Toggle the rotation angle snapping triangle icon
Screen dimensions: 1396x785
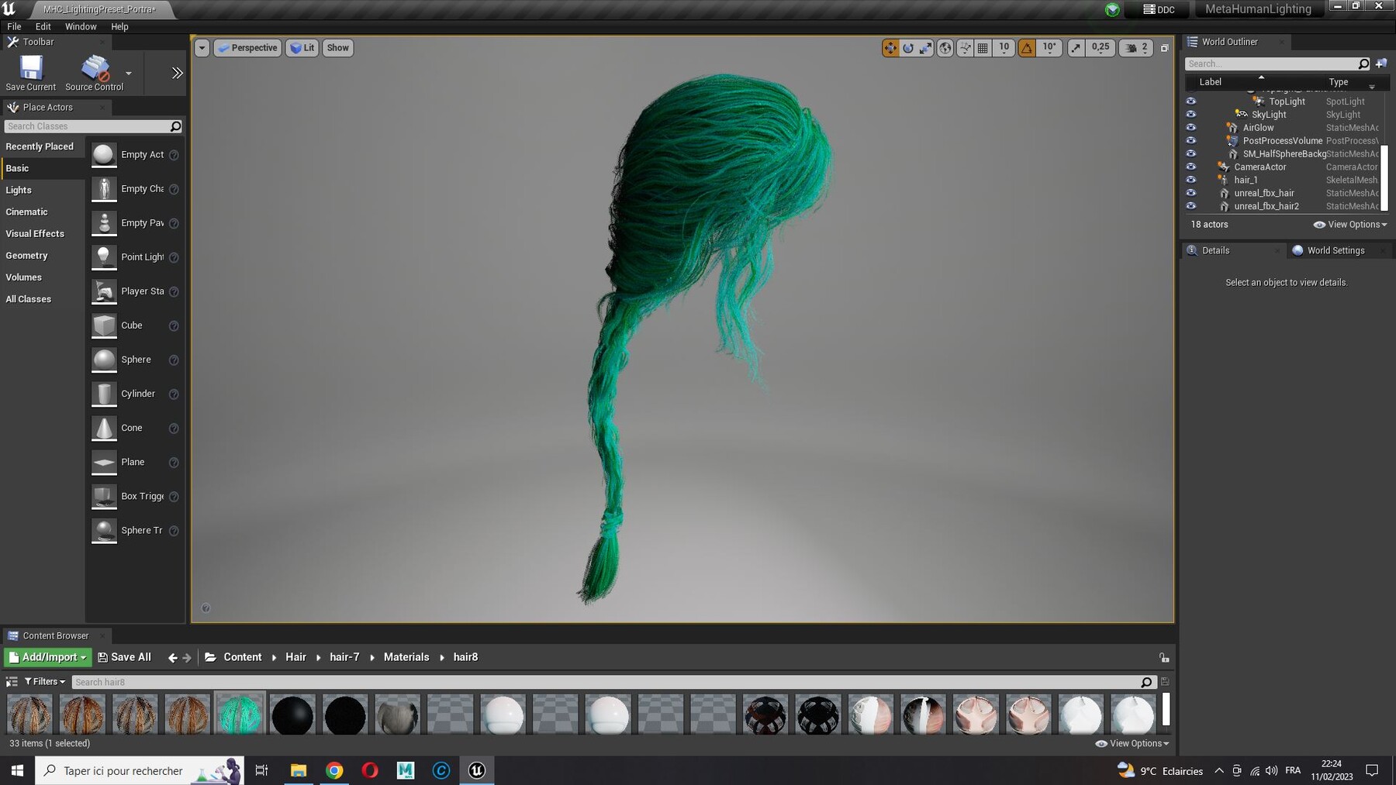[x=1027, y=48]
